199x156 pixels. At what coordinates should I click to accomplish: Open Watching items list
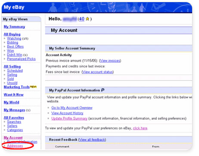point(14,38)
